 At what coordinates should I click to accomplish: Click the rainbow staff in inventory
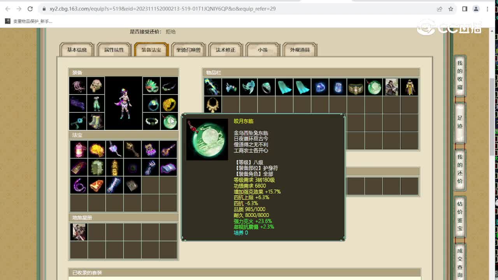tap(212, 87)
